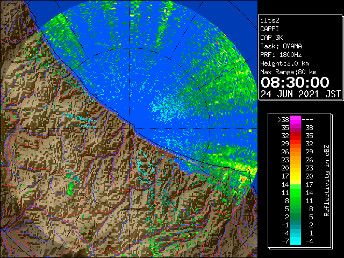Click the red 32 to 35 legend swatch
Image resolution: width=344 pixels, height=258 pixels.
pos(296,136)
